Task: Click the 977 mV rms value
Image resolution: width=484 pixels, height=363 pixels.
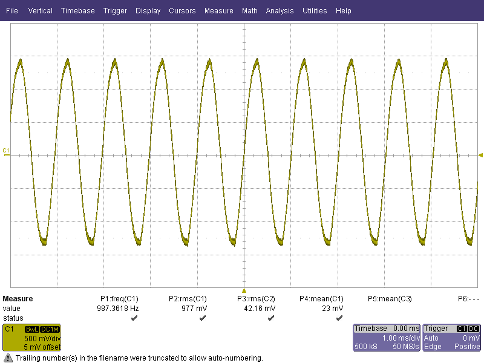Action: (x=194, y=309)
